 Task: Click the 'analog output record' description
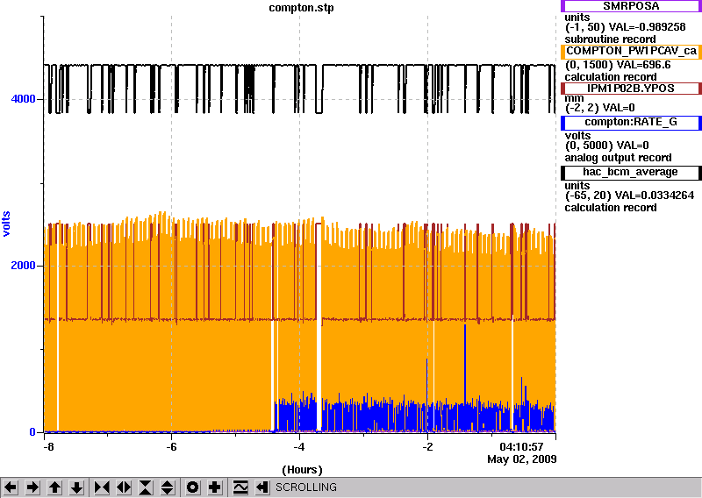619,158
